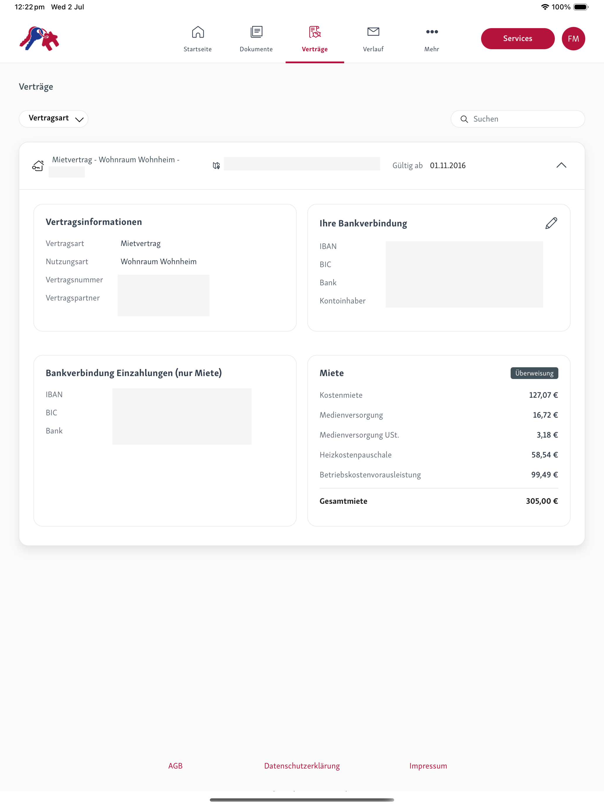
Task: Click the Mietvertrag - Wohnraum Wohnheim title
Action: click(x=116, y=160)
